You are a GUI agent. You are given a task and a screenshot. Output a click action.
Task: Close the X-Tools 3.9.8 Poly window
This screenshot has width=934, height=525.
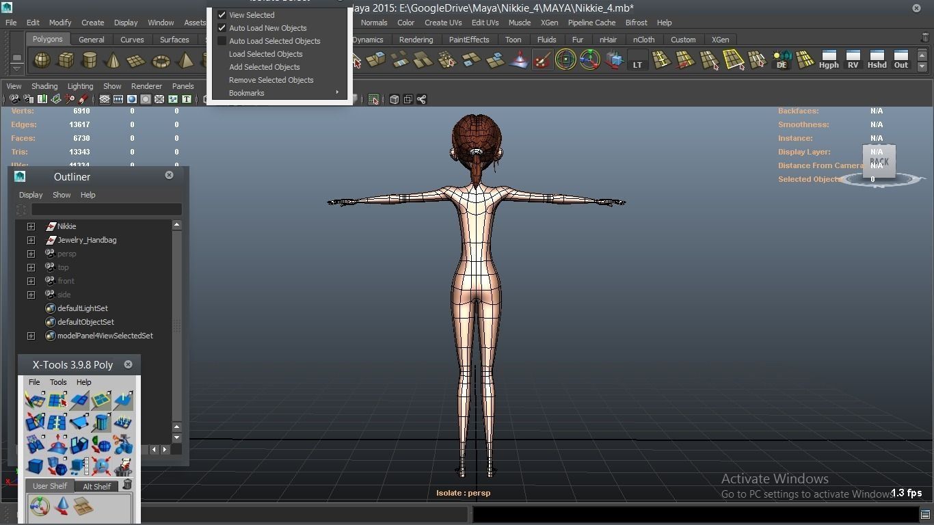[x=128, y=364]
